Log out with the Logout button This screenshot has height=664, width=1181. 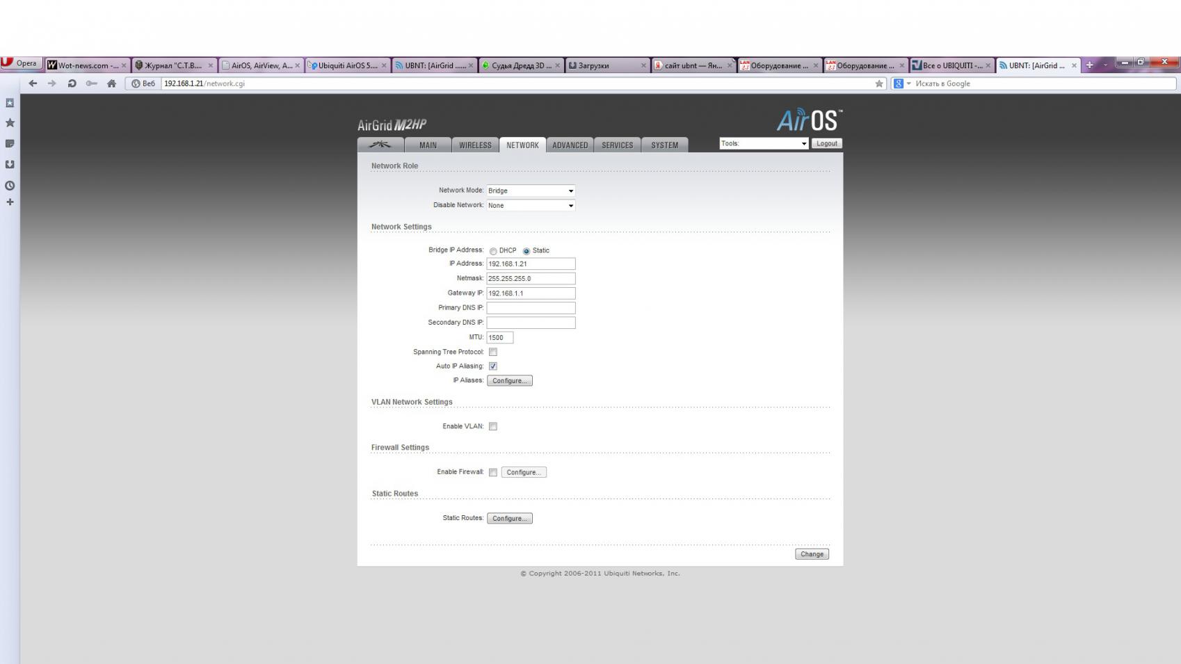click(x=826, y=143)
